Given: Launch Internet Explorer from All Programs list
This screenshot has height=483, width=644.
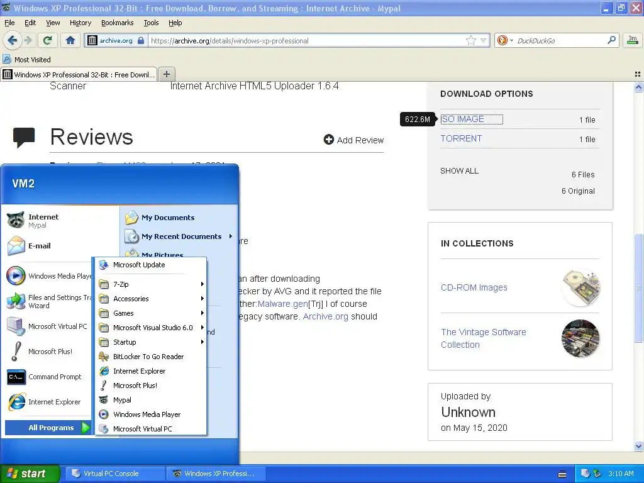Looking at the screenshot, I should point(151,371).
